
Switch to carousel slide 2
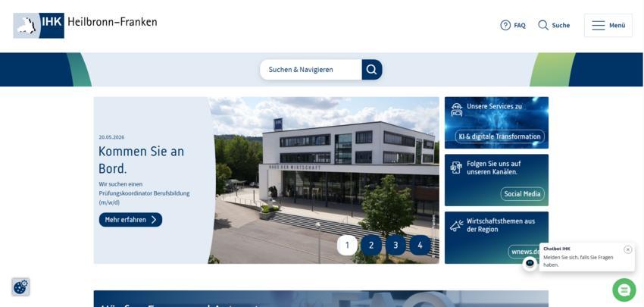[371, 246]
